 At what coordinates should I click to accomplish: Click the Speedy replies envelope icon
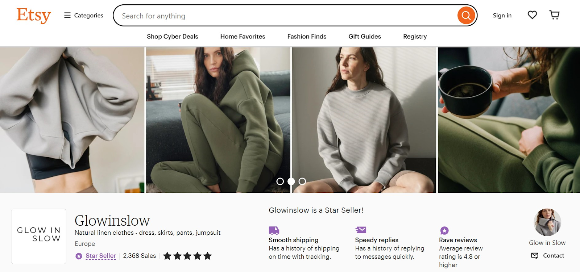tap(360, 230)
